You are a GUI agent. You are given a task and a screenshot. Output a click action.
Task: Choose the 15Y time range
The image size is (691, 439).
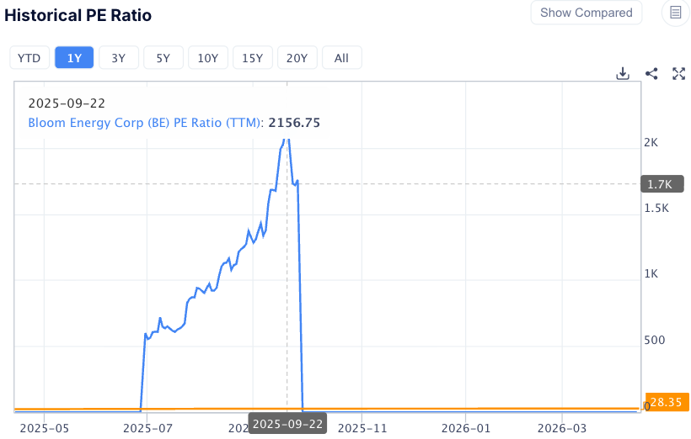coord(252,58)
